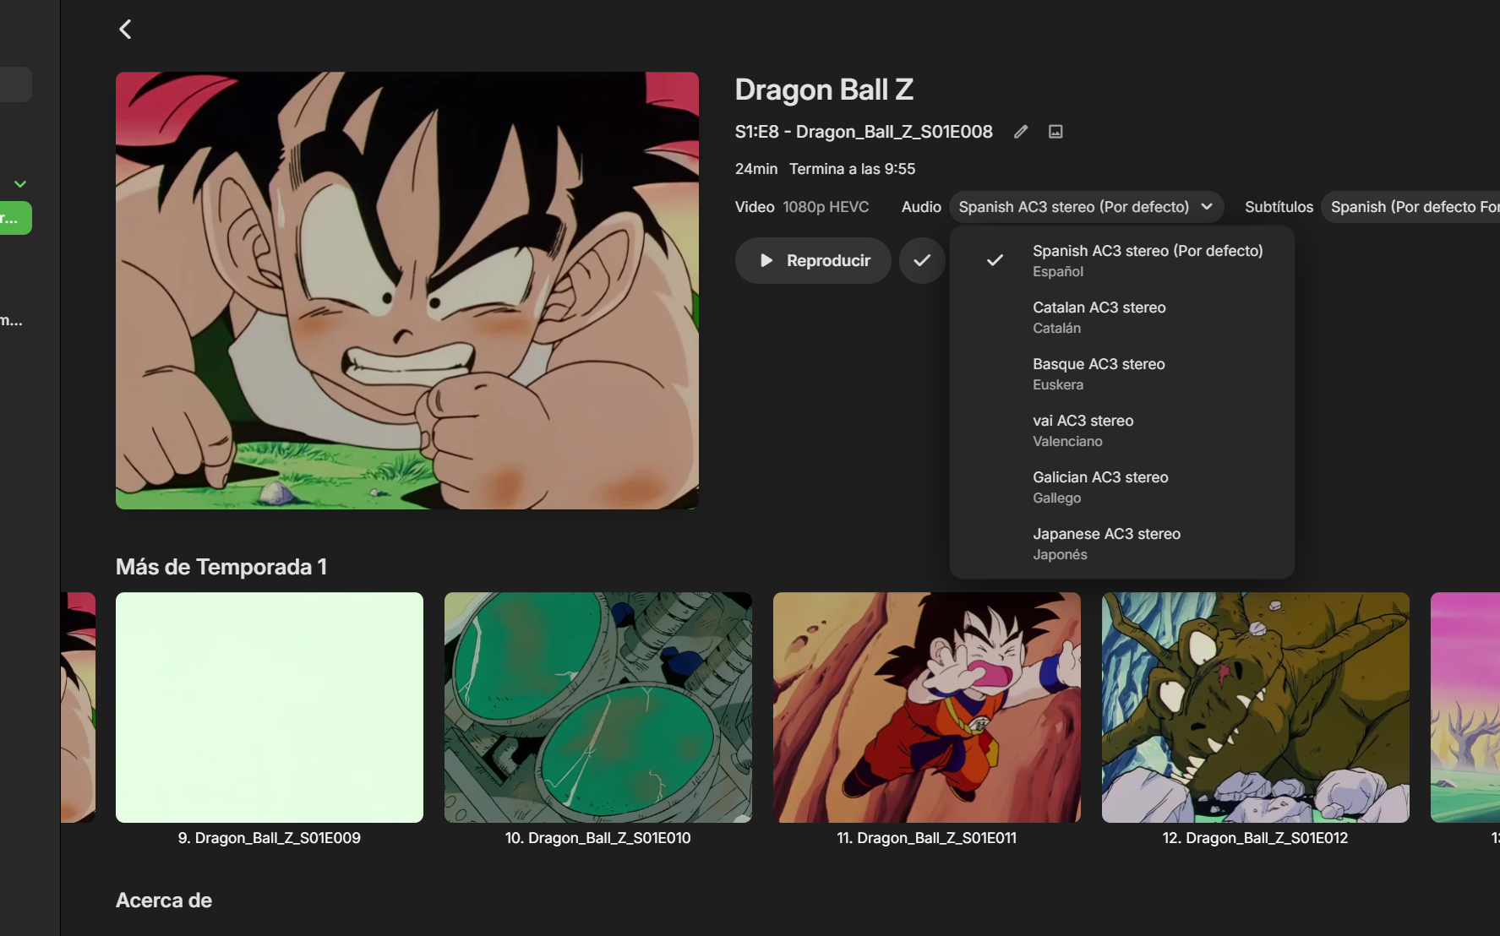Select the green highlighted sidebar item
The height and width of the screenshot is (936, 1500).
coord(15,218)
